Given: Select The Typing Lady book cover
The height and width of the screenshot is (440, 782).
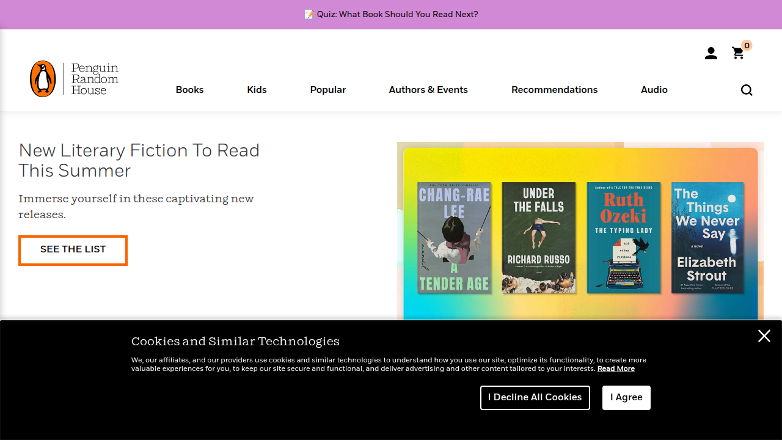Looking at the screenshot, I should pos(623,238).
